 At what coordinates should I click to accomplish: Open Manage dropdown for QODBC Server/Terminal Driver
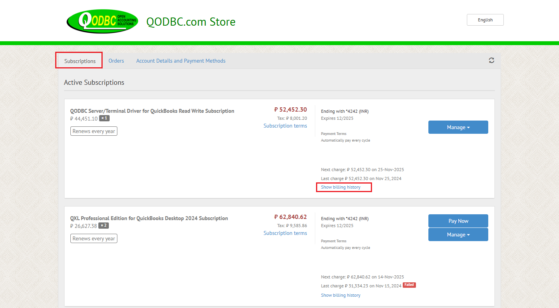[x=458, y=127]
